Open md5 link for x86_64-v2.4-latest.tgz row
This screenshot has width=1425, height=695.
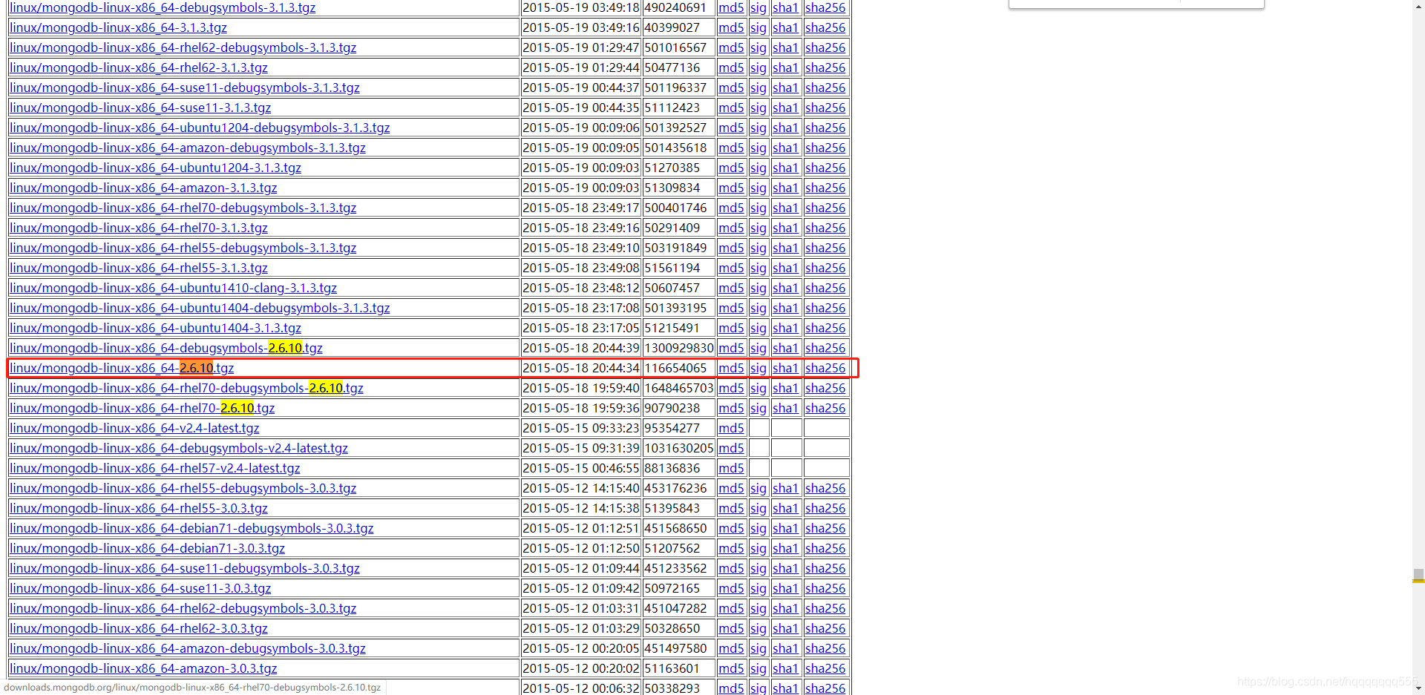(731, 428)
